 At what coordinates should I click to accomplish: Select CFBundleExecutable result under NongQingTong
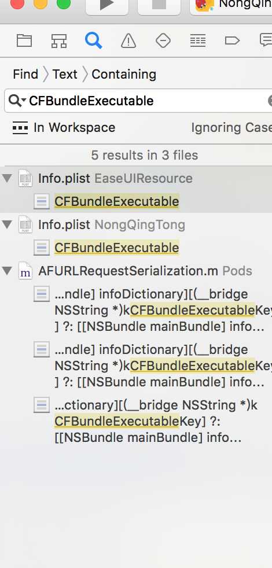pos(117,248)
